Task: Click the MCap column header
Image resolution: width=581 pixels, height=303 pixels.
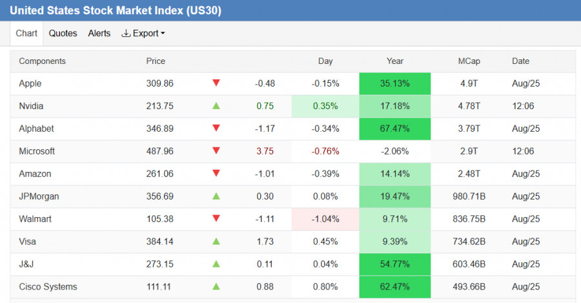Action: (x=469, y=61)
